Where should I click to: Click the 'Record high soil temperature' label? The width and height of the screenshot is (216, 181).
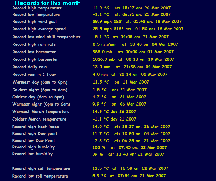pos(41,169)
